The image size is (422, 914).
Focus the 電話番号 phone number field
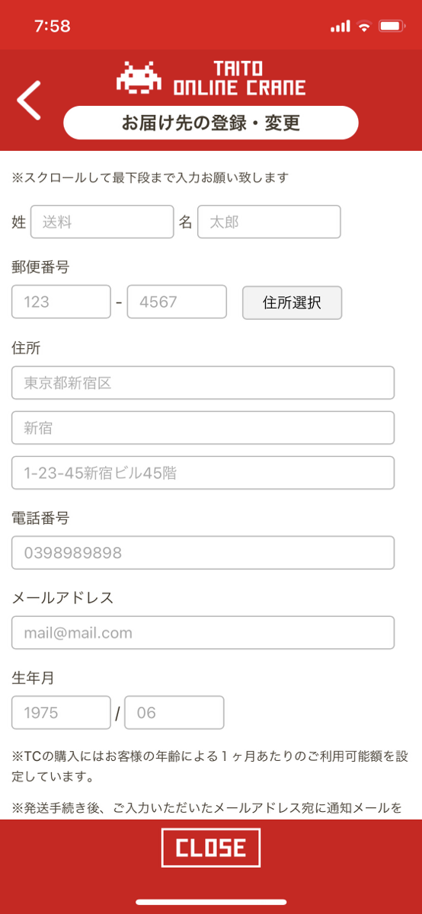click(203, 553)
